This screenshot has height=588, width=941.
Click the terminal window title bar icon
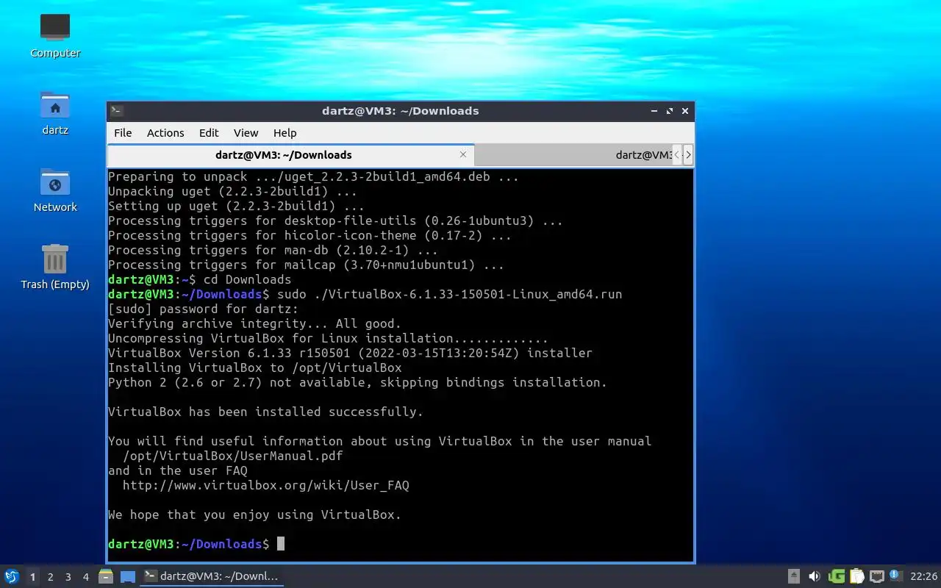click(x=117, y=111)
